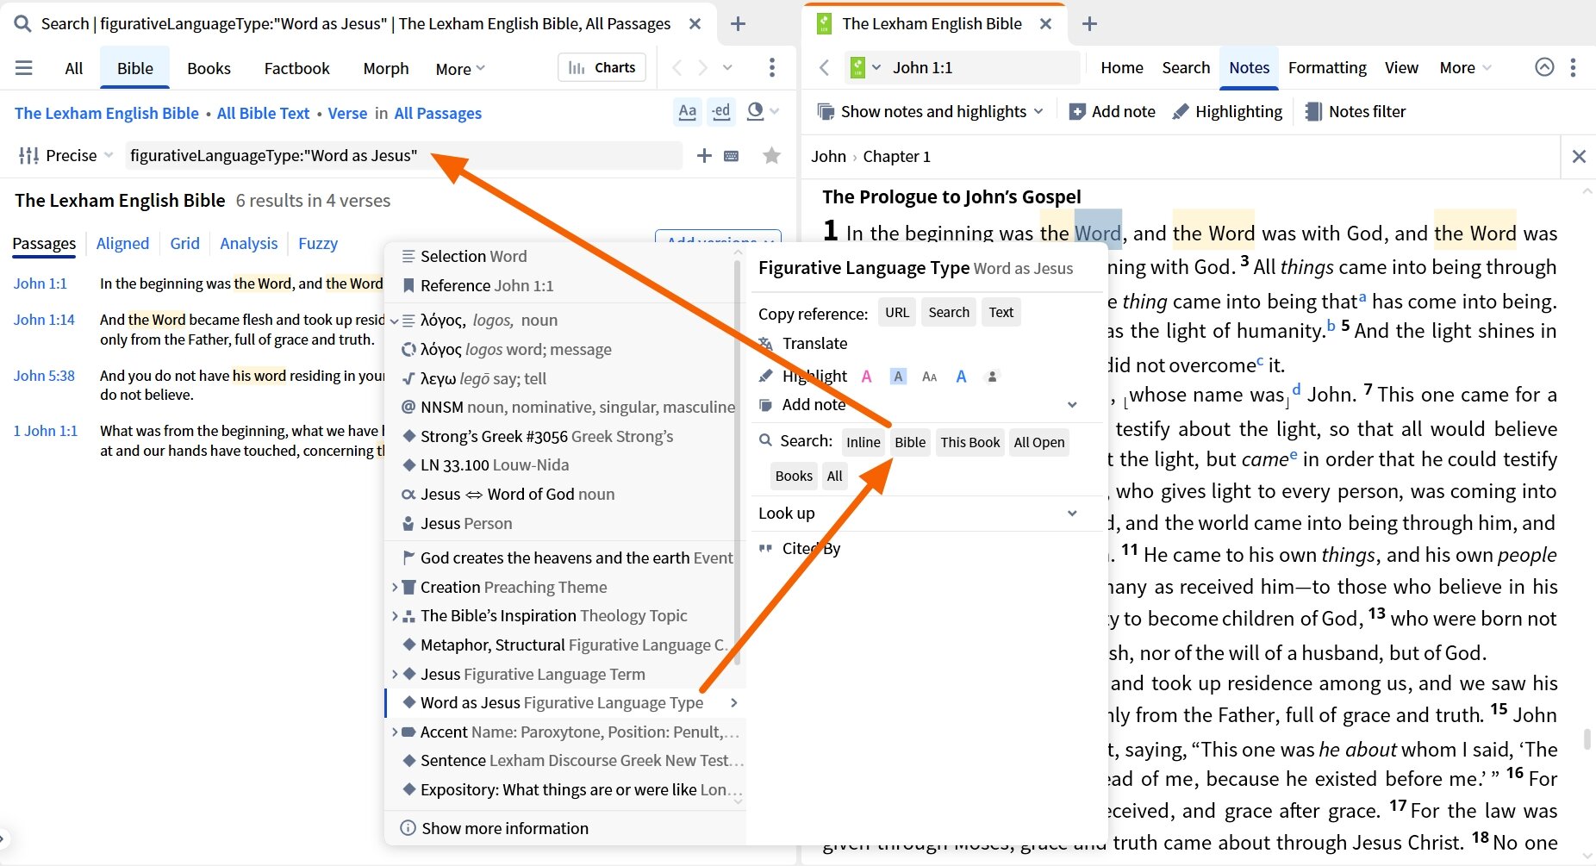Expand history dropdown next to forward arrow
The image size is (1596, 866).
(x=727, y=67)
